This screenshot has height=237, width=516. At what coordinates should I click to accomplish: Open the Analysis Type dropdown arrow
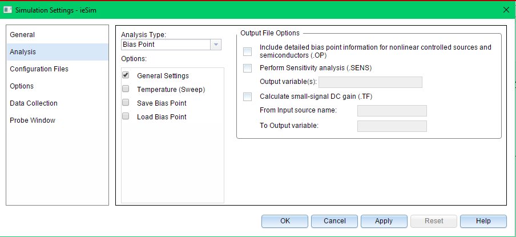click(x=216, y=45)
